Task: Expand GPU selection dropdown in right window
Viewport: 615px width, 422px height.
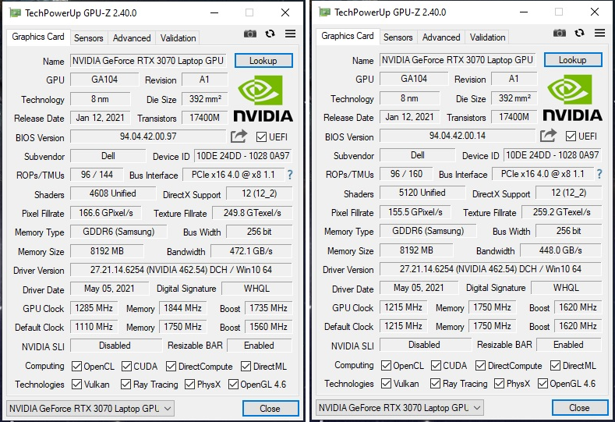Action: coord(400,407)
